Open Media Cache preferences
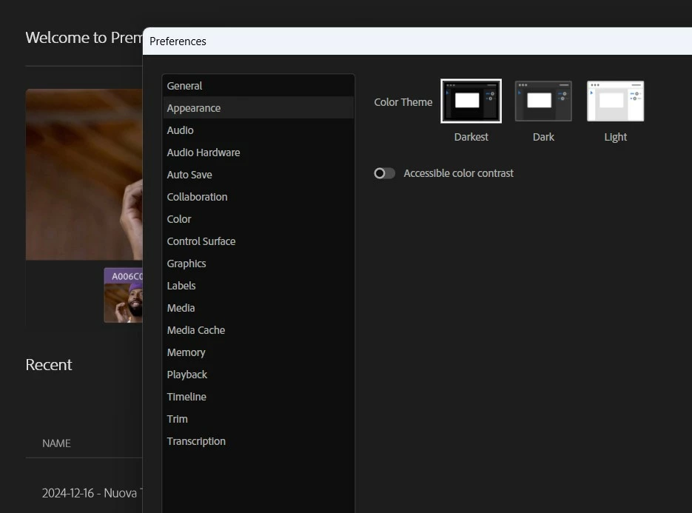This screenshot has height=513, width=692. [258, 330]
